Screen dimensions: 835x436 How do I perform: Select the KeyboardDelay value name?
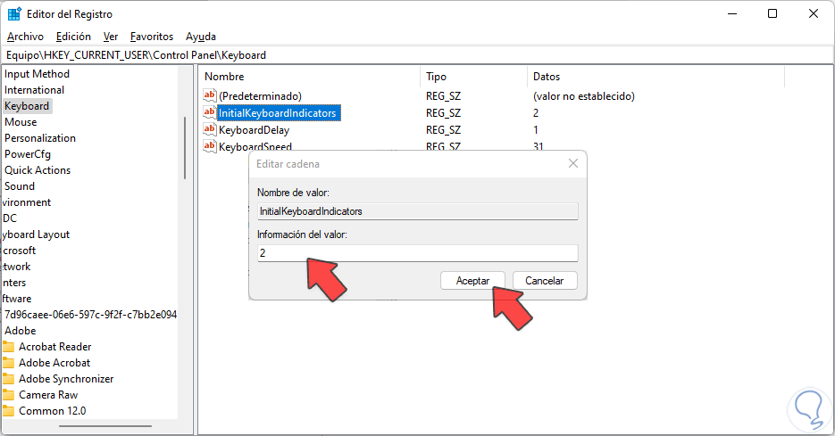click(x=254, y=130)
